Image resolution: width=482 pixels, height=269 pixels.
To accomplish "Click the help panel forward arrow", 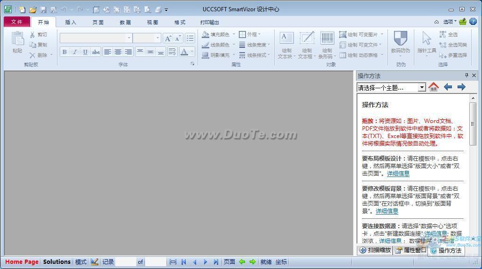I will pyautogui.click(x=461, y=87).
